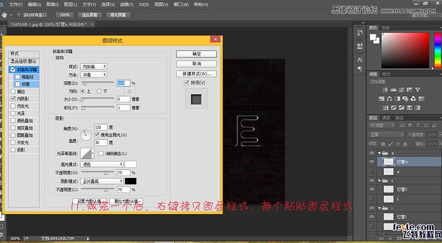Enable the 等高线 checkbox
Screen dimensions: 442x243
(18, 76)
